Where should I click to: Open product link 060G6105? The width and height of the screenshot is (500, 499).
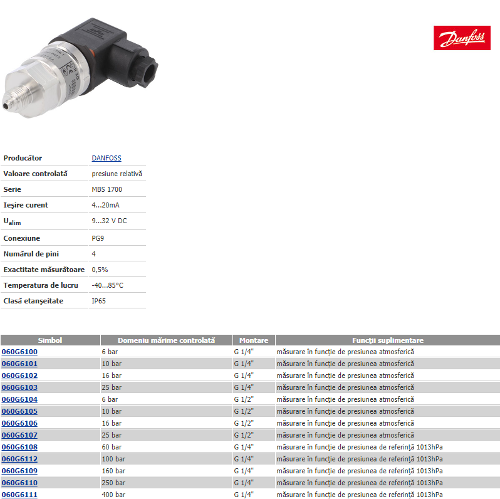click(19, 411)
